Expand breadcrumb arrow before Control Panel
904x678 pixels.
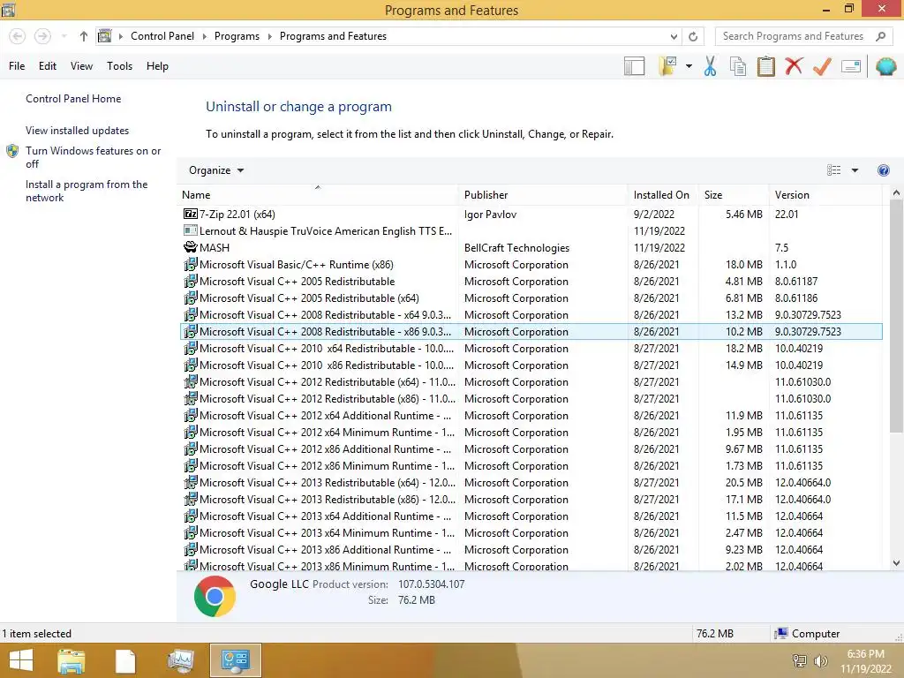120,36
